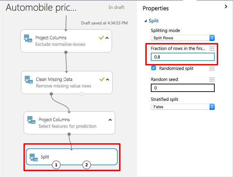Click the menu icon beside Fraction of rows
Screen dimensions: 233x177
[212, 48]
